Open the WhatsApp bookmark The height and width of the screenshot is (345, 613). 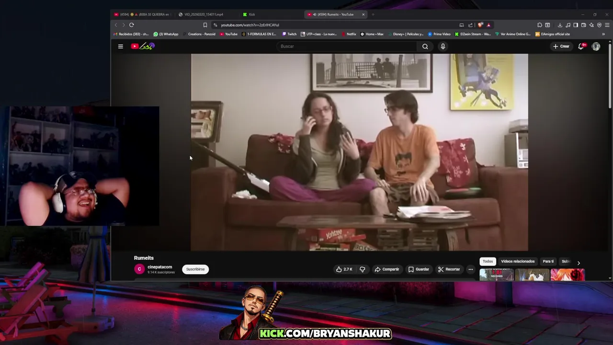(166, 34)
